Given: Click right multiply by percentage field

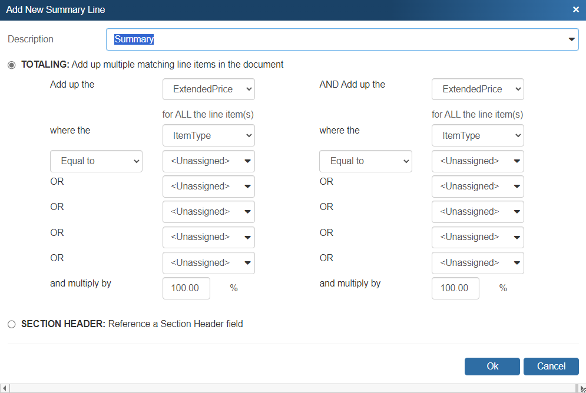Looking at the screenshot, I should (x=455, y=288).
